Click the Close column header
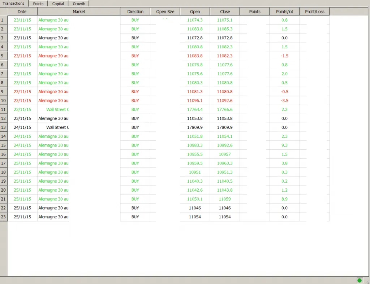Image resolution: width=370 pixels, height=284 pixels. [x=225, y=12]
